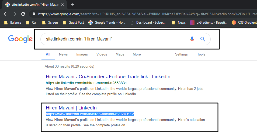Viewport: 257px width, 136px height.
Task: Select the All results tab
Action: coord(48,54)
